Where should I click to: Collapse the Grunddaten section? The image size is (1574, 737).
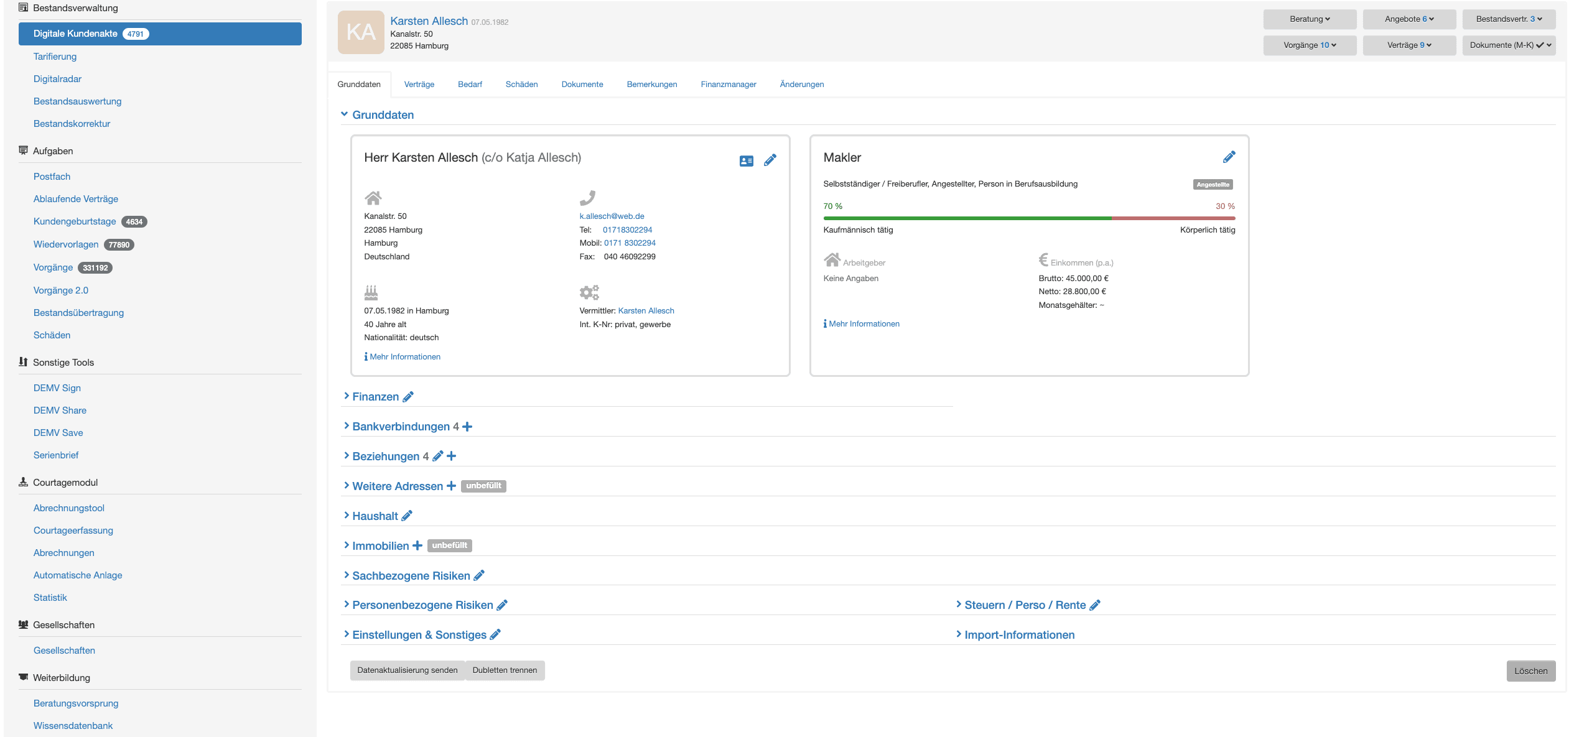click(377, 115)
